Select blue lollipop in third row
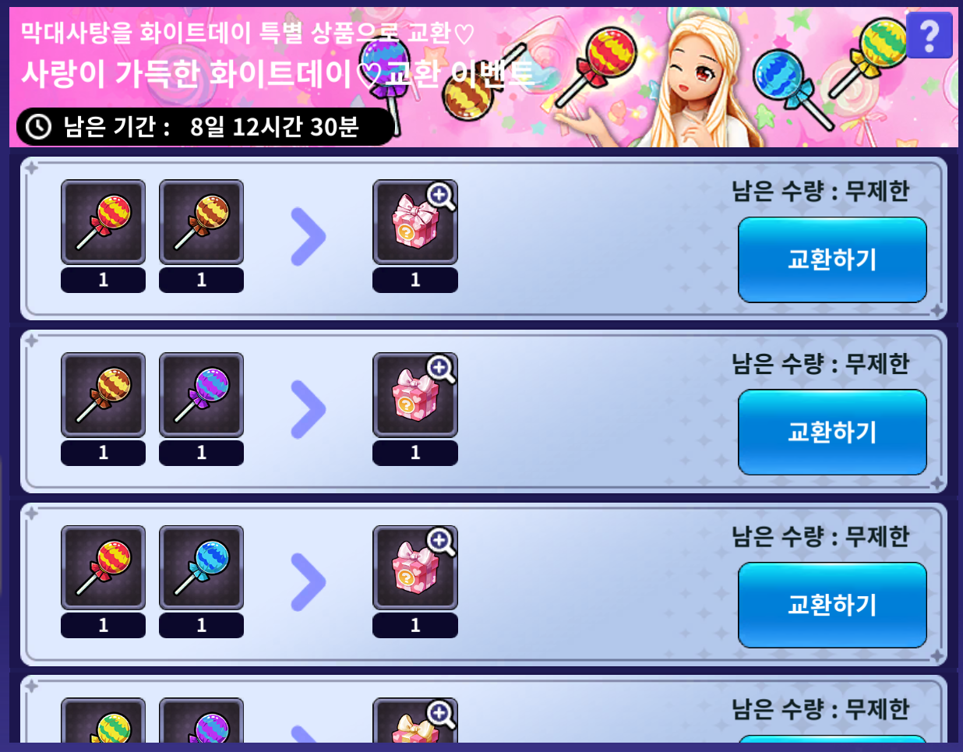 (x=202, y=568)
